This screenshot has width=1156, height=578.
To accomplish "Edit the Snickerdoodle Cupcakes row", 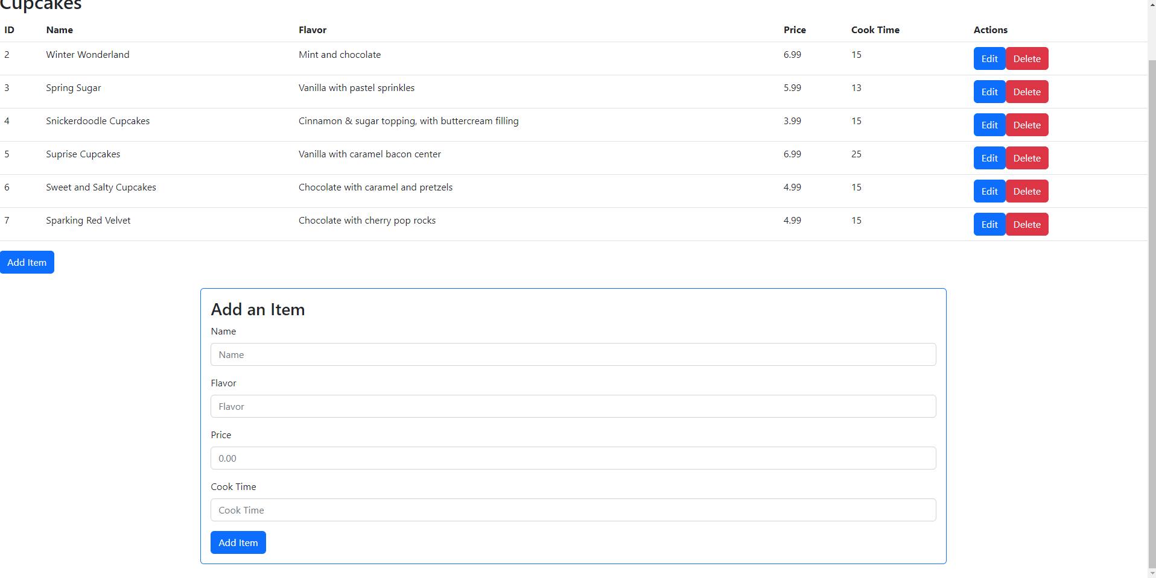I will 989,125.
